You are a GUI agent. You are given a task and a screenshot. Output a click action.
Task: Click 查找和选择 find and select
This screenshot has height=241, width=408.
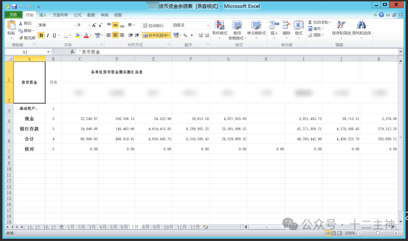[361, 30]
